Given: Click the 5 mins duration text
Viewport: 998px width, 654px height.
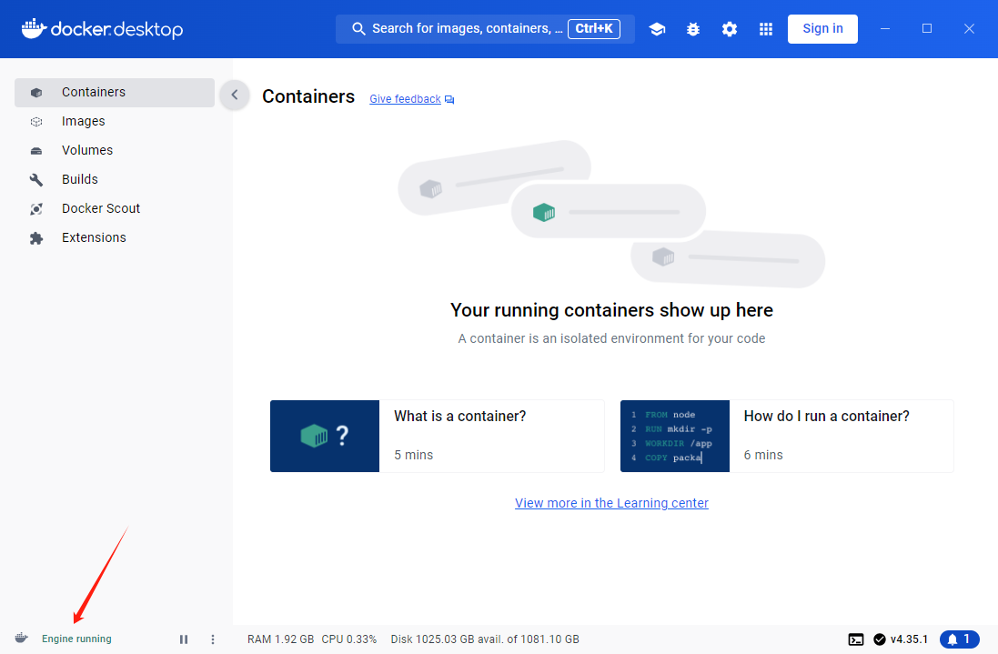Looking at the screenshot, I should click(414, 455).
